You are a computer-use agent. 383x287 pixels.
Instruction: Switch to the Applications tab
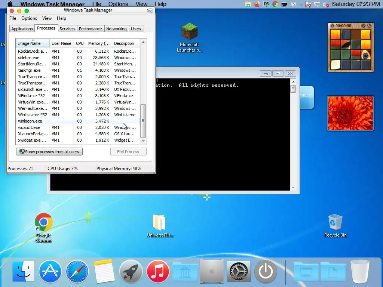tap(22, 29)
